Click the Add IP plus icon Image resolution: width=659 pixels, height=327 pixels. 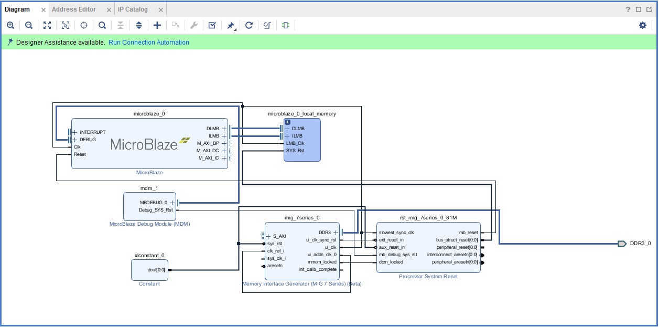point(157,25)
